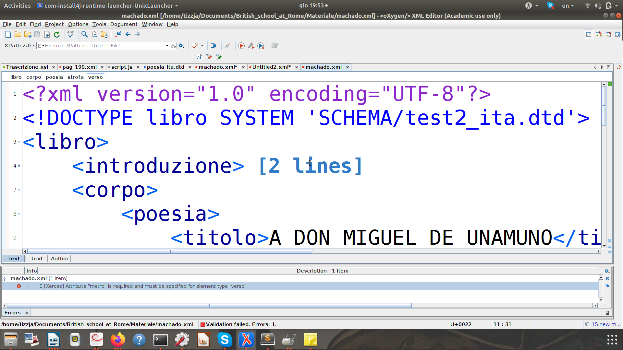Select the metro attribute error message
This screenshot has height=350, width=623.
143,286
